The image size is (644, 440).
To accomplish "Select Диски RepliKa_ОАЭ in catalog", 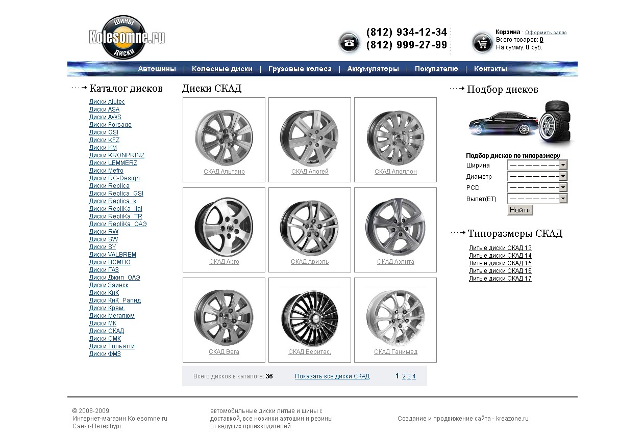I will click(x=118, y=224).
